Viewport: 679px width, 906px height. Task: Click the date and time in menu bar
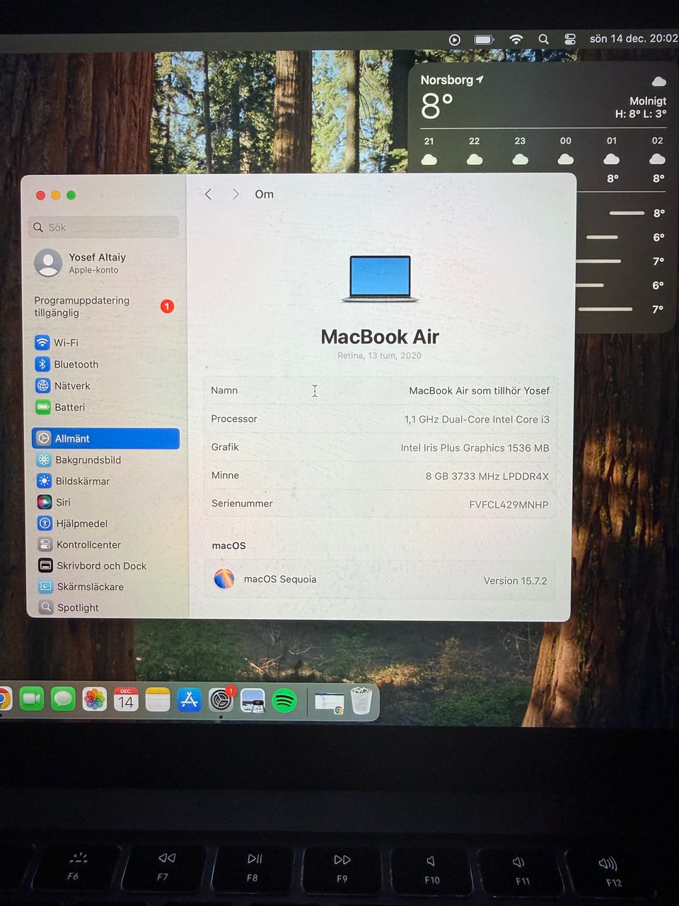[x=634, y=39]
